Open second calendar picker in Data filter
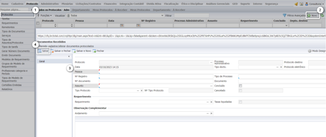The height and width of the screenshot is (137, 326). click(x=138, y=25)
